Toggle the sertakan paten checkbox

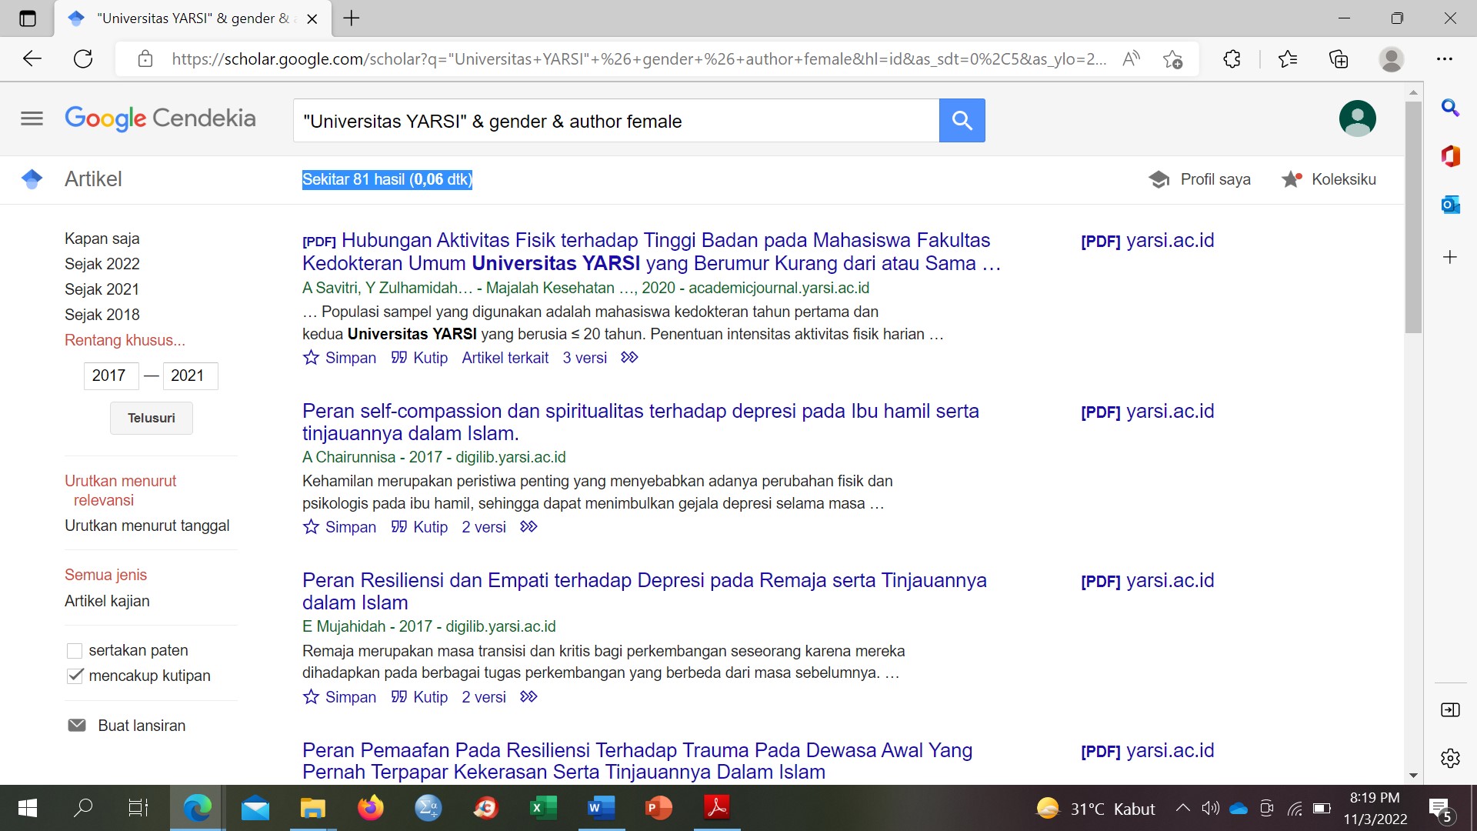tap(75, 651)
